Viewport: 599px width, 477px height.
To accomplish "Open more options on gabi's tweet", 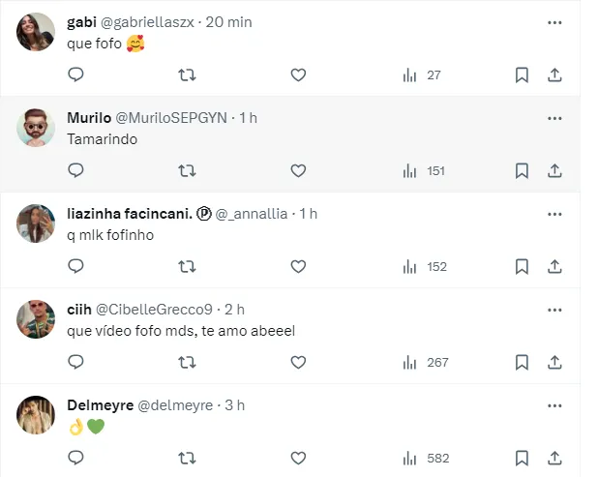I will [554, 22].
